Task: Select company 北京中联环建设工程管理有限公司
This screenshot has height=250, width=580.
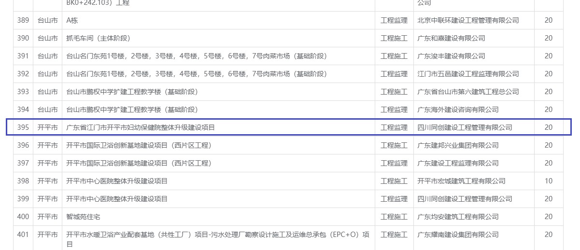Action: (468, 20)
